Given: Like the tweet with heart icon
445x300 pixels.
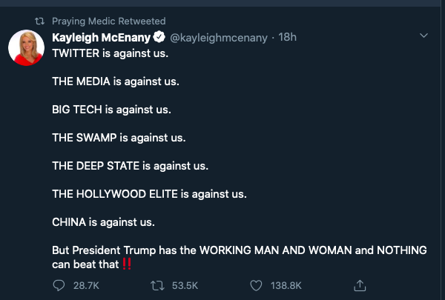Looking at the screenshot, I should coord(256,285).
